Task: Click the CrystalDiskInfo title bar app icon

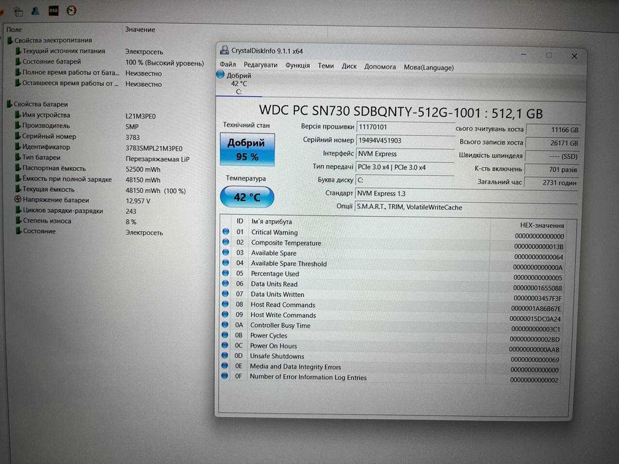Action: pyautogui.click(x=224, y=50)
